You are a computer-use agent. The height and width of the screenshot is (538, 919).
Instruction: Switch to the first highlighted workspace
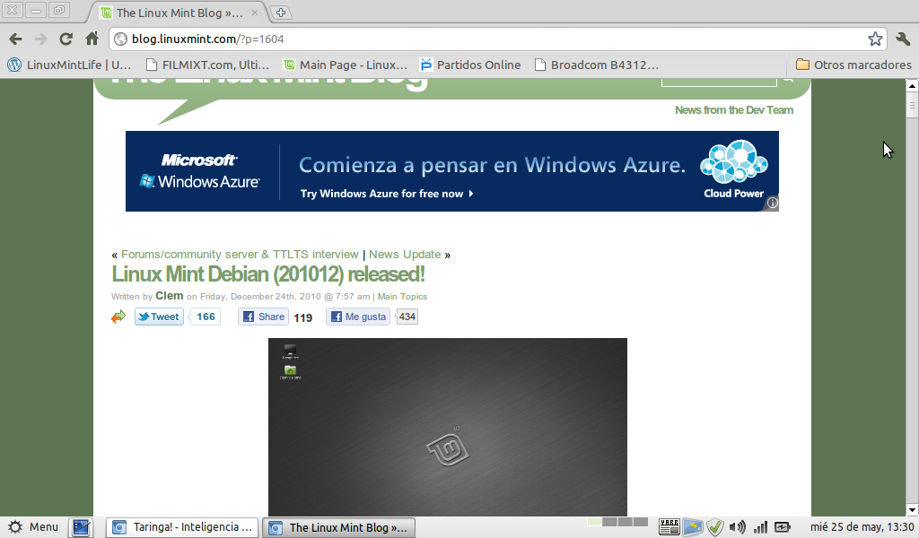[x=594, y=522]
